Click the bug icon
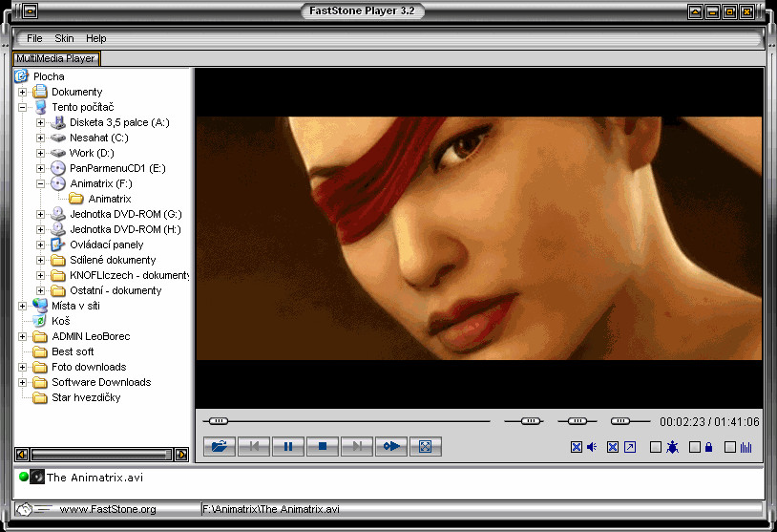The height and width of the screenshot is (532, 777). [x=672, y=447]
